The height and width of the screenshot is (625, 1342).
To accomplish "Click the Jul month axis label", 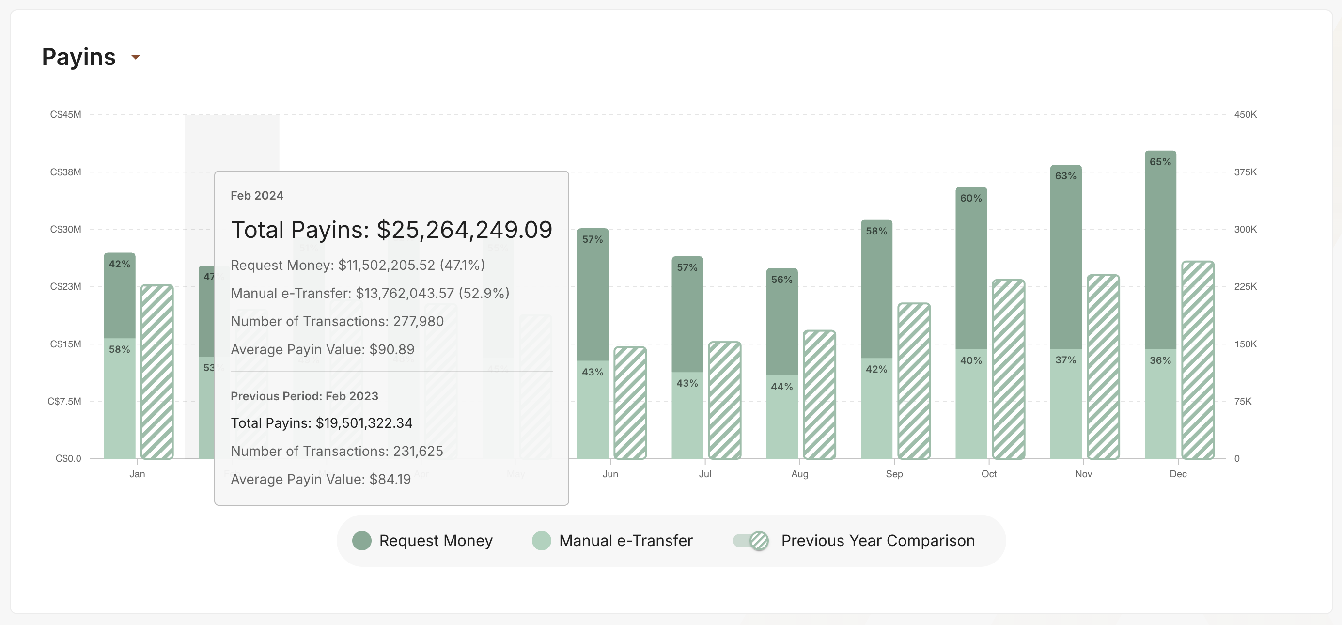I will [705, 474].
